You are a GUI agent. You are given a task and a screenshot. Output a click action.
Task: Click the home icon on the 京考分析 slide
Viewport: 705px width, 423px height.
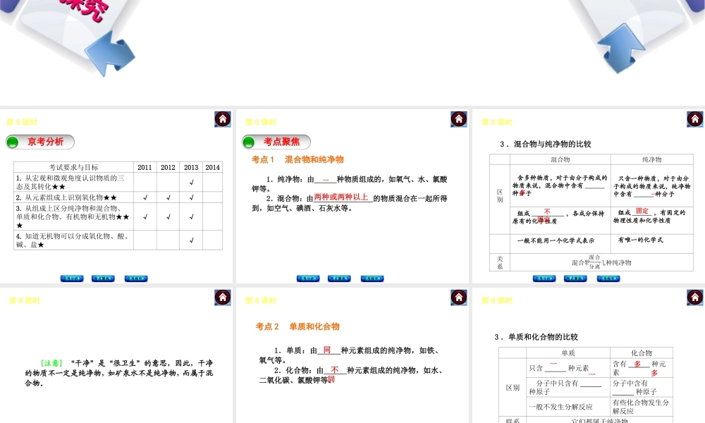pos(223,119)
